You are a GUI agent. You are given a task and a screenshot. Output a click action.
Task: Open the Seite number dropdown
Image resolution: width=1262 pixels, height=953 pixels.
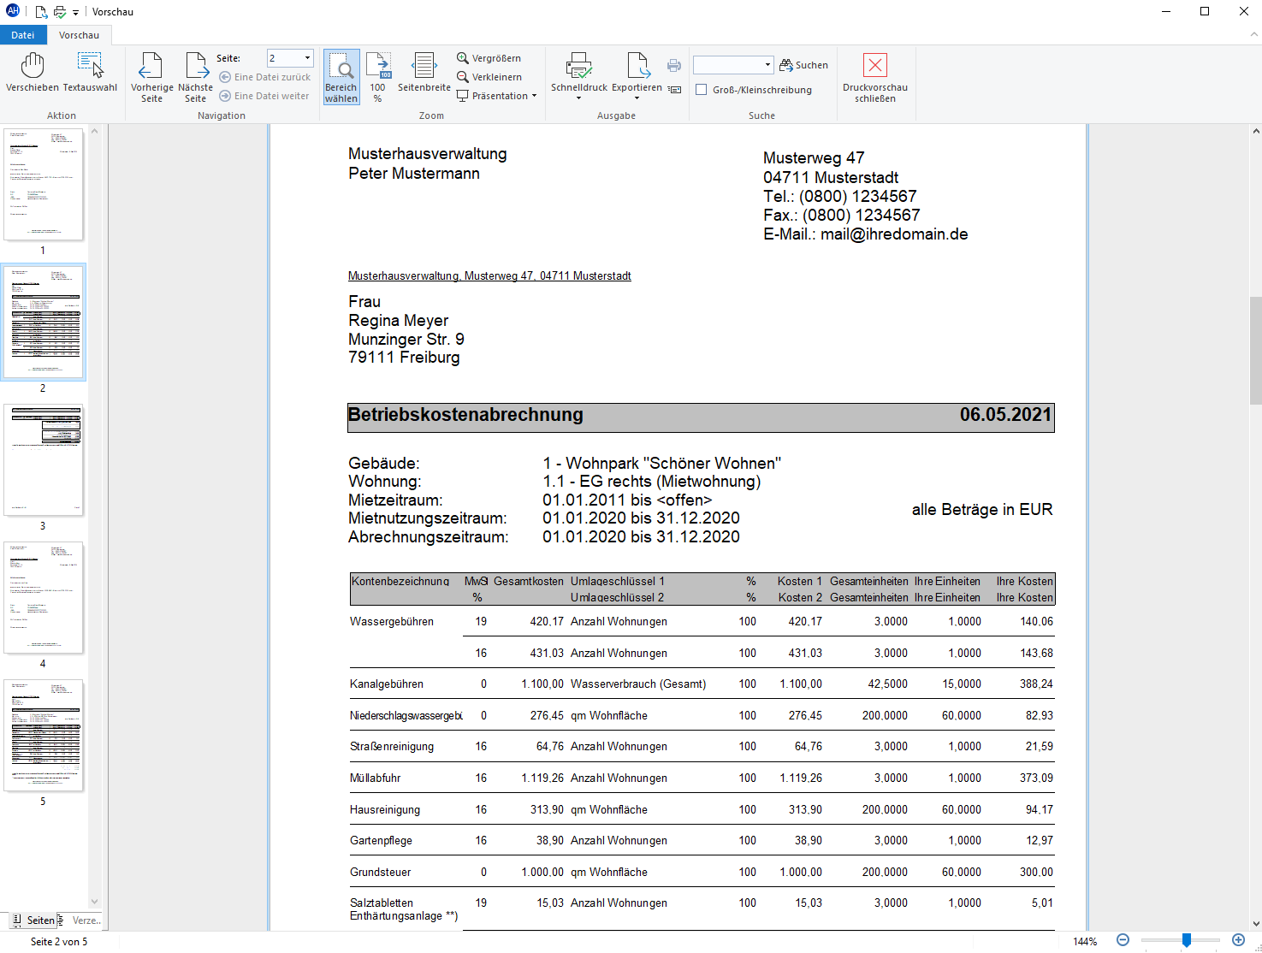tap(307, 58)
